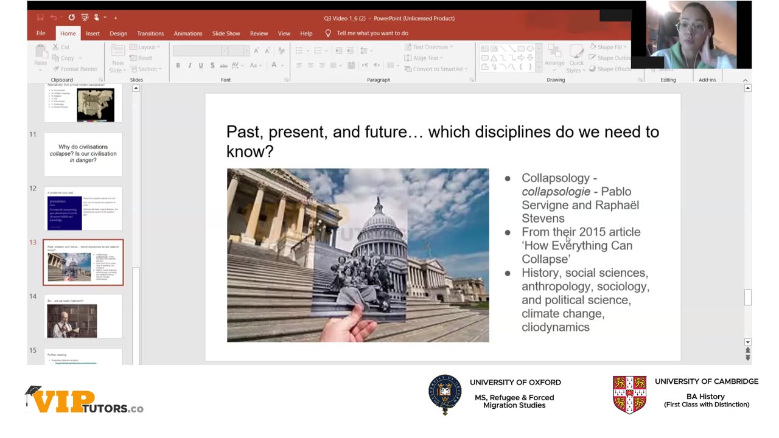Click the Reset slide button
This screenshot has width=779, height=438.
tap(141, 58)
